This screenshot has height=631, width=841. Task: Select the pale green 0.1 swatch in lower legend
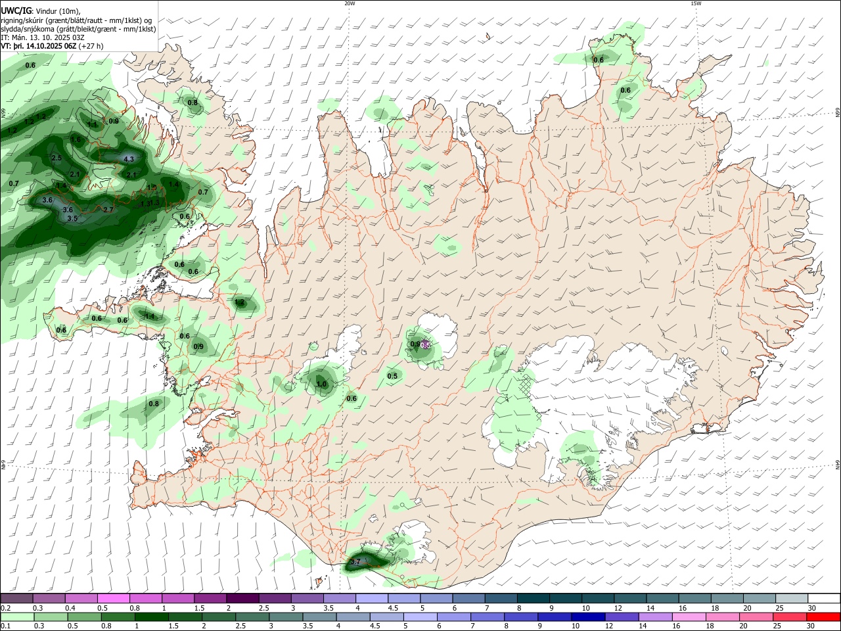pos(17,617)
